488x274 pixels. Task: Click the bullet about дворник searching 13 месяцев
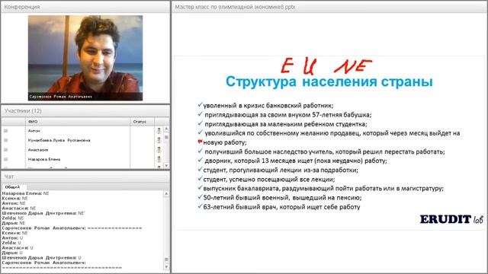point(296,161)
